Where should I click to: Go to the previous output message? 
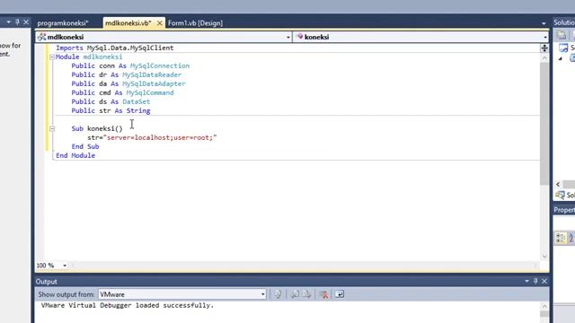coord(295,294)
